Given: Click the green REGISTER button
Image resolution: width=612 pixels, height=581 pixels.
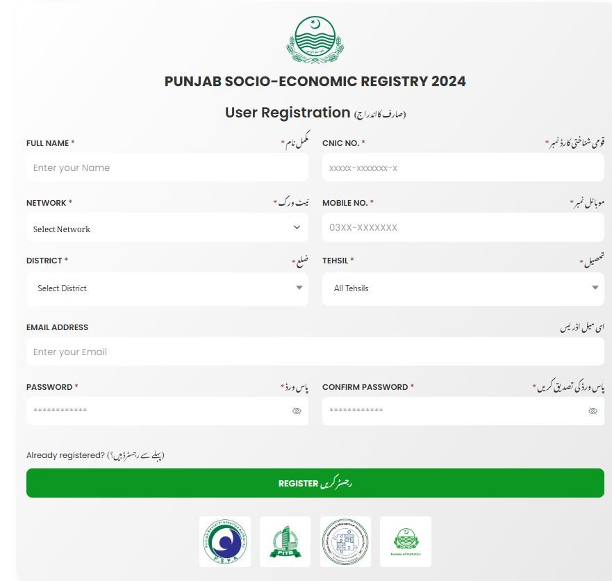Looking at the screenshot, I should click(x=314, y=482).
